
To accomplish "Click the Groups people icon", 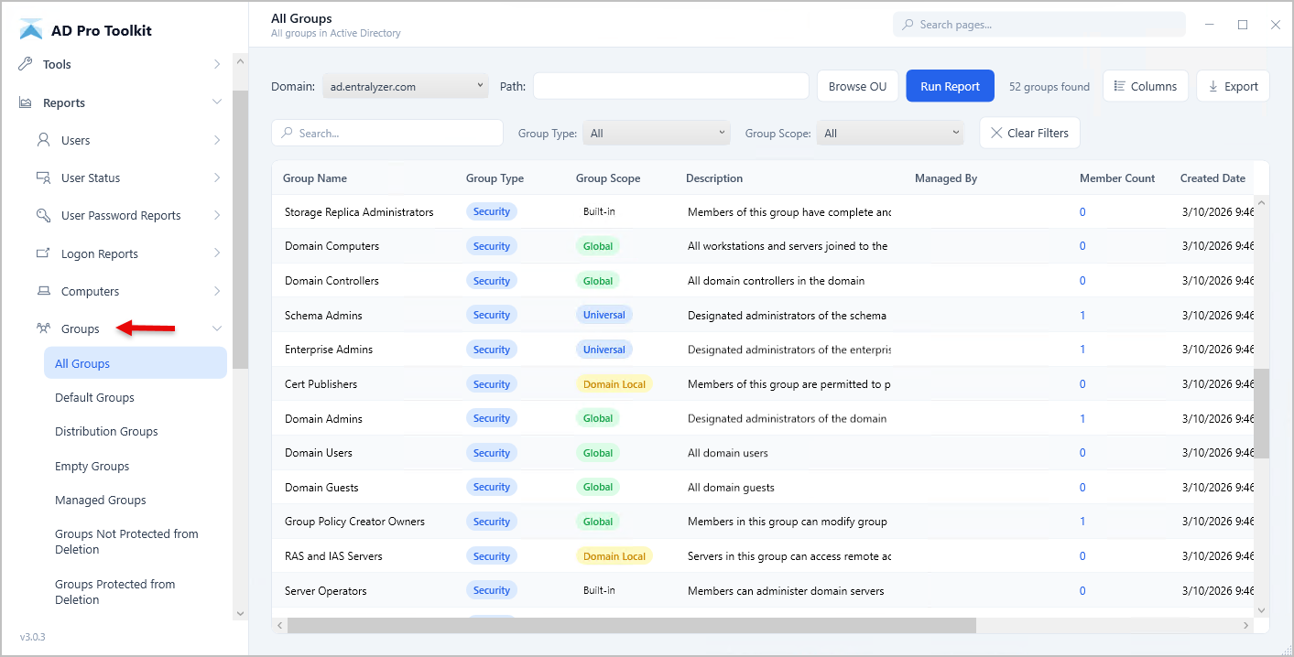I will pos(43,328).
